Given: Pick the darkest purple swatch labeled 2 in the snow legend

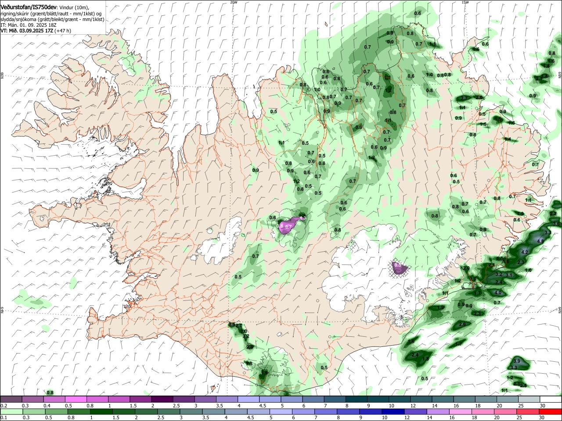Looking at the screenshot, I should click(162, 400).
